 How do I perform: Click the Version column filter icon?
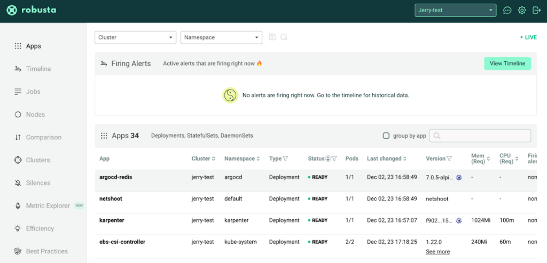(x=449, y=158)
